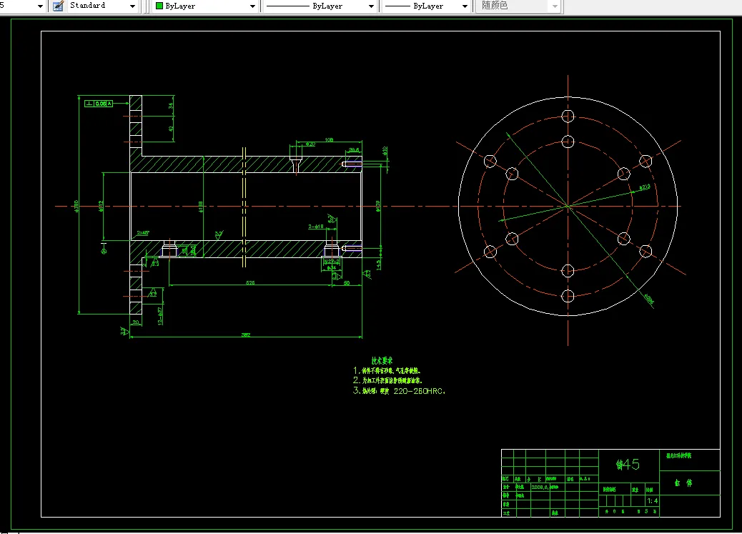Select the 14.5 dimension at right end
The image size is (742, 534).
pyautogui.click(x=379, y=264)
